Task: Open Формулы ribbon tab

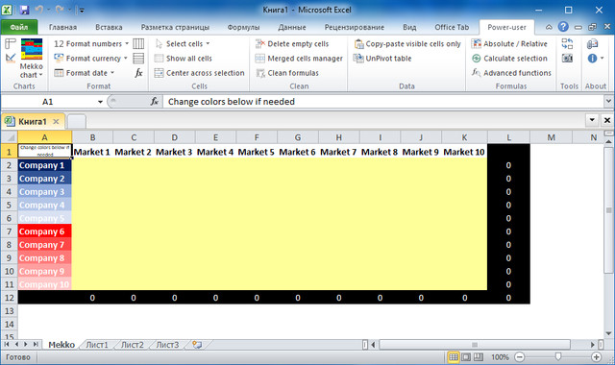Action: tap(243, 27)
